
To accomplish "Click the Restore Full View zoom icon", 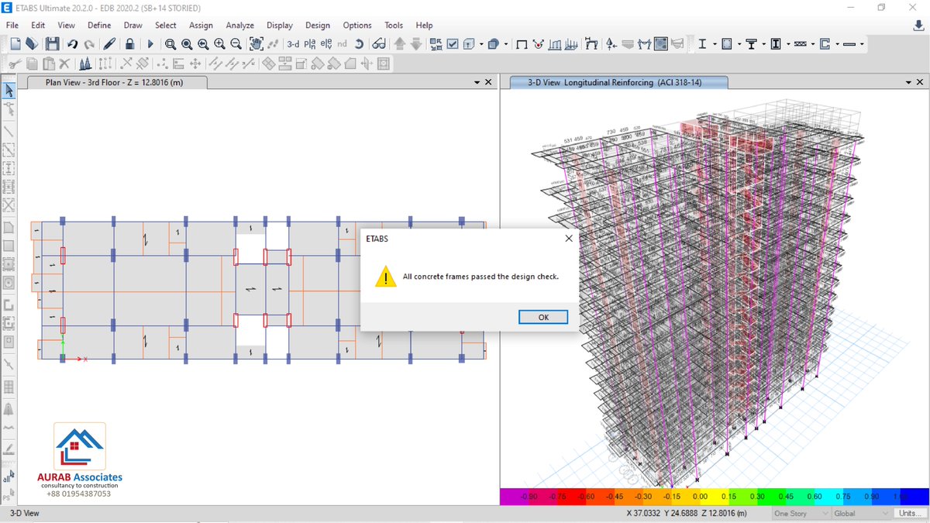I will point(187,44).
